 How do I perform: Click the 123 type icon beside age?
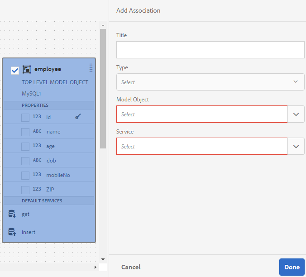[37, 146]
